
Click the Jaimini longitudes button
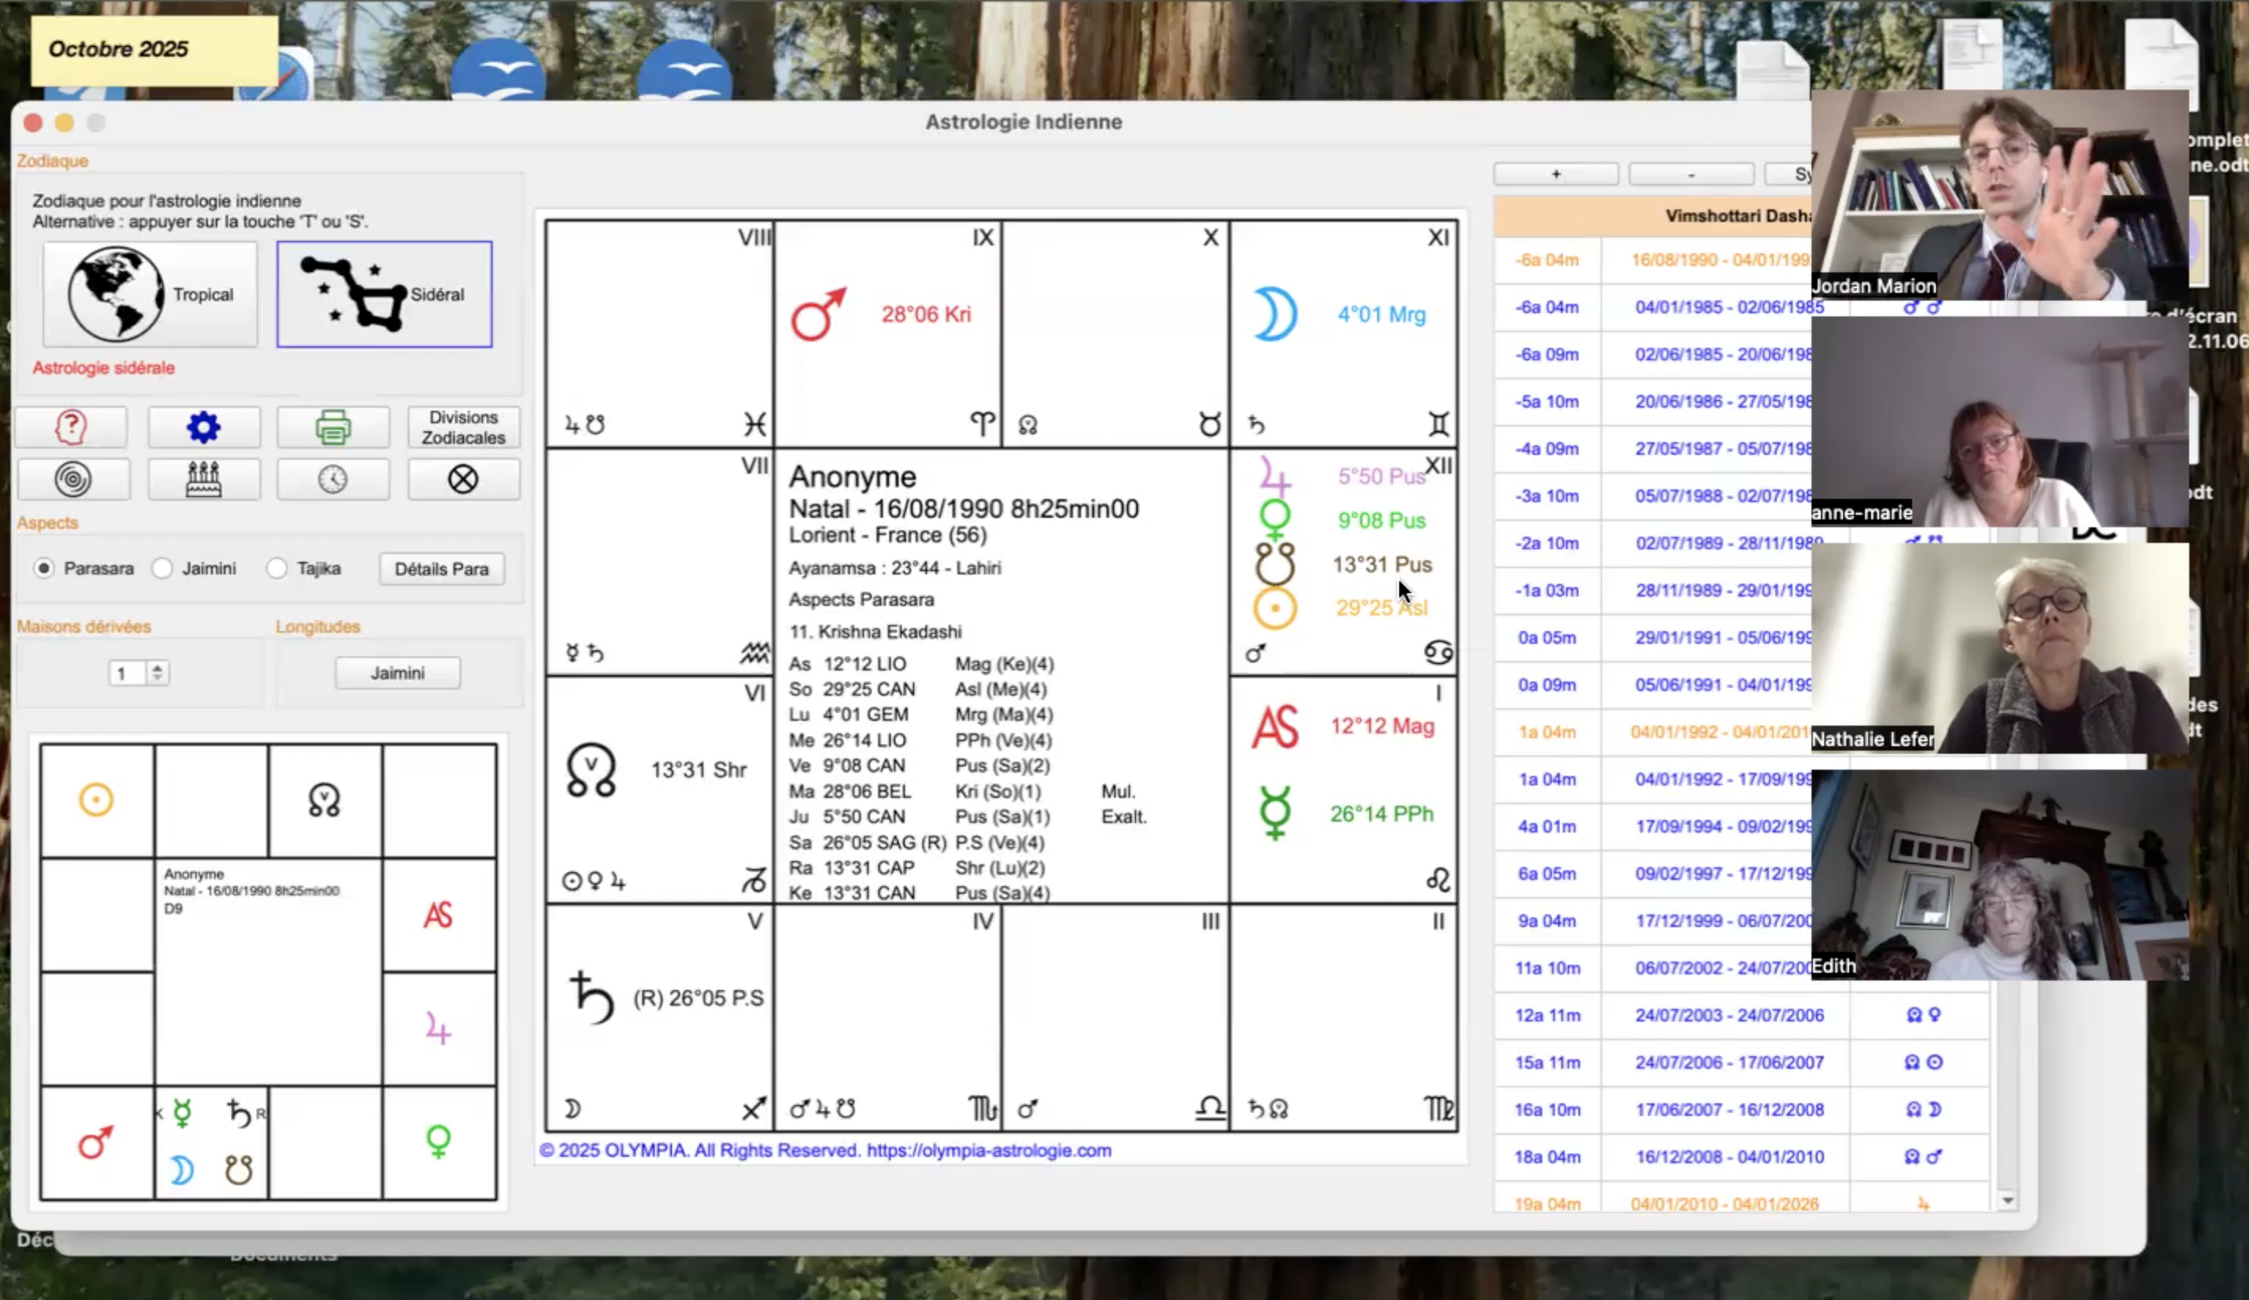397,673
